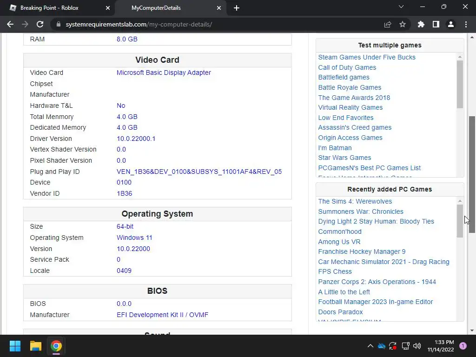Open Star Wars Games link

(x=344, y=158)
